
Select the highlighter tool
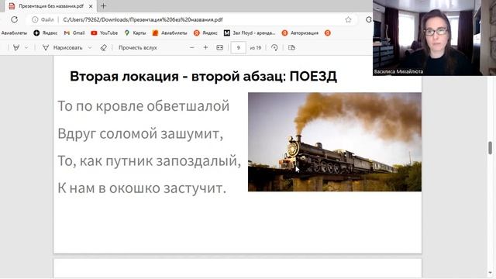[x=16, y=47]
